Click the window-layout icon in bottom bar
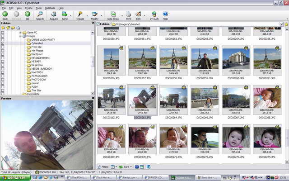Screen dimensions: 289x181 point(142,167)
